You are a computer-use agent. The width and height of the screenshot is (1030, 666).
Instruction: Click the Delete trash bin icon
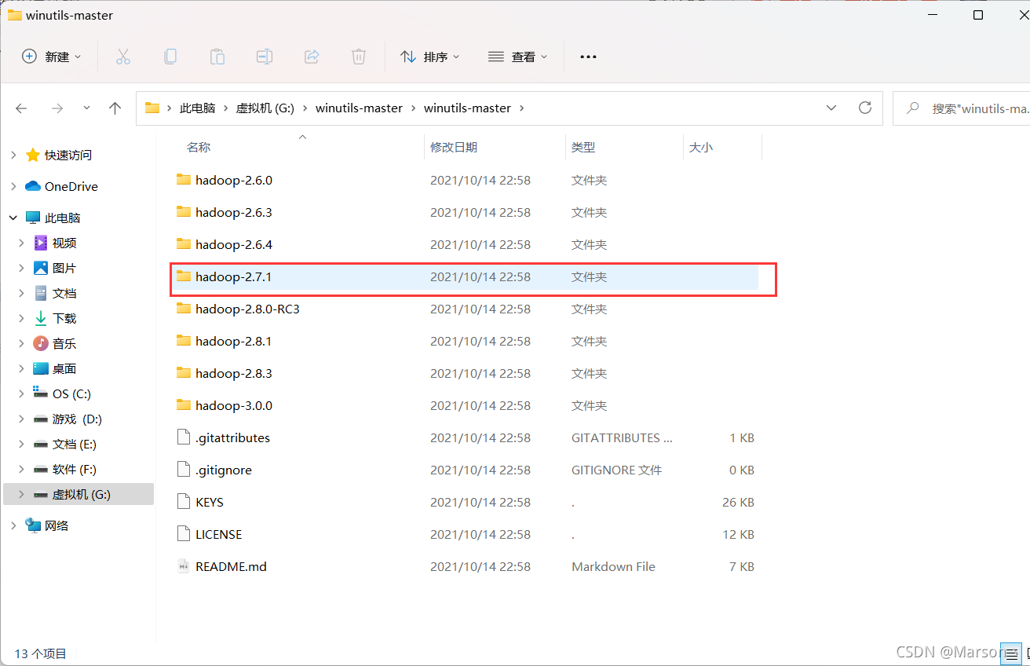tap(359, 57)
